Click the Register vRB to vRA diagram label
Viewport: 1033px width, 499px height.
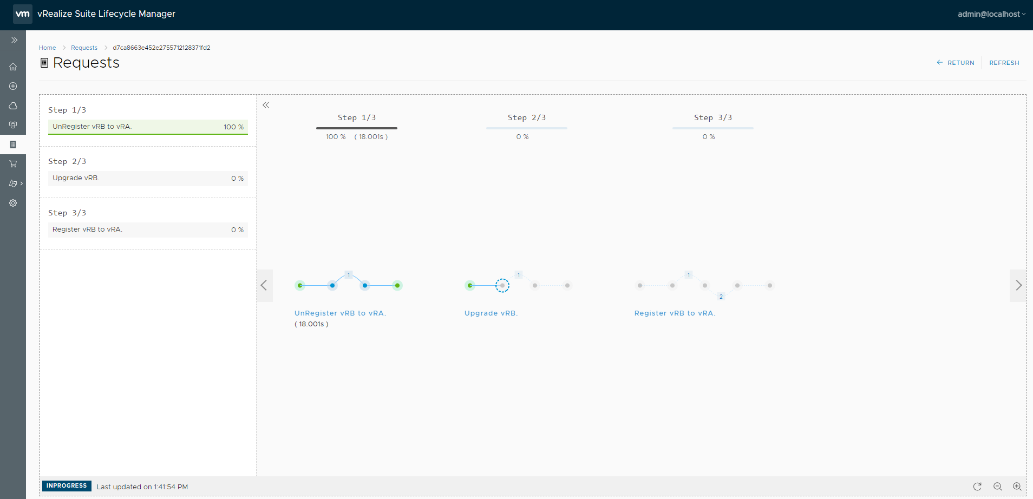click(675, 313)
